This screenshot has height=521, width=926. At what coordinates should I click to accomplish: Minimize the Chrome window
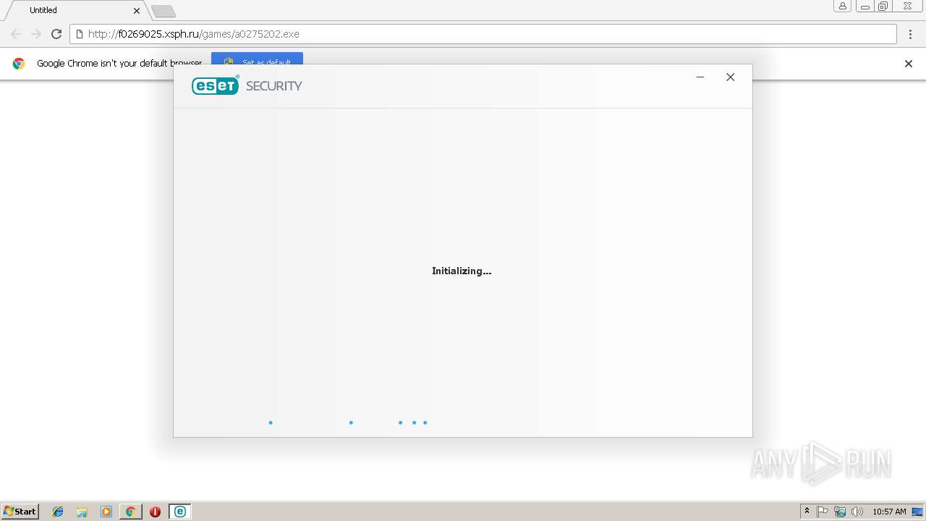pyautogui.click(x=865, y=7)
